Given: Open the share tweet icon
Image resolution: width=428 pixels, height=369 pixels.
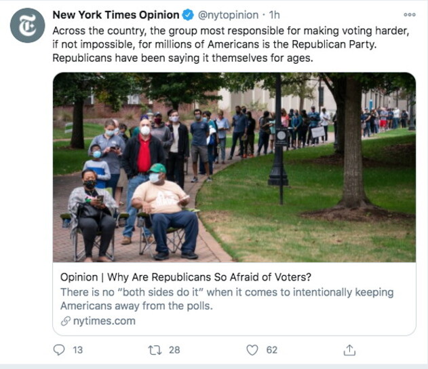Looking at the screenshot, I should [349, 350].
